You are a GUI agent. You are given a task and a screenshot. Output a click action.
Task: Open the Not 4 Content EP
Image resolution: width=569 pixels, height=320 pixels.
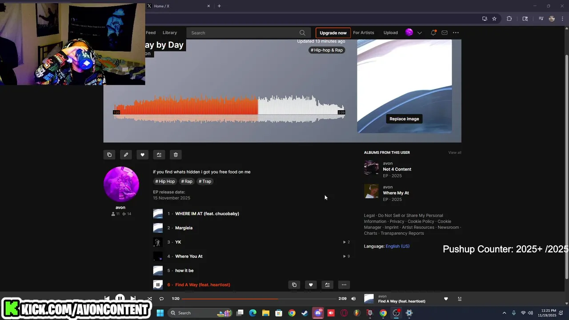tap(397, 169)
